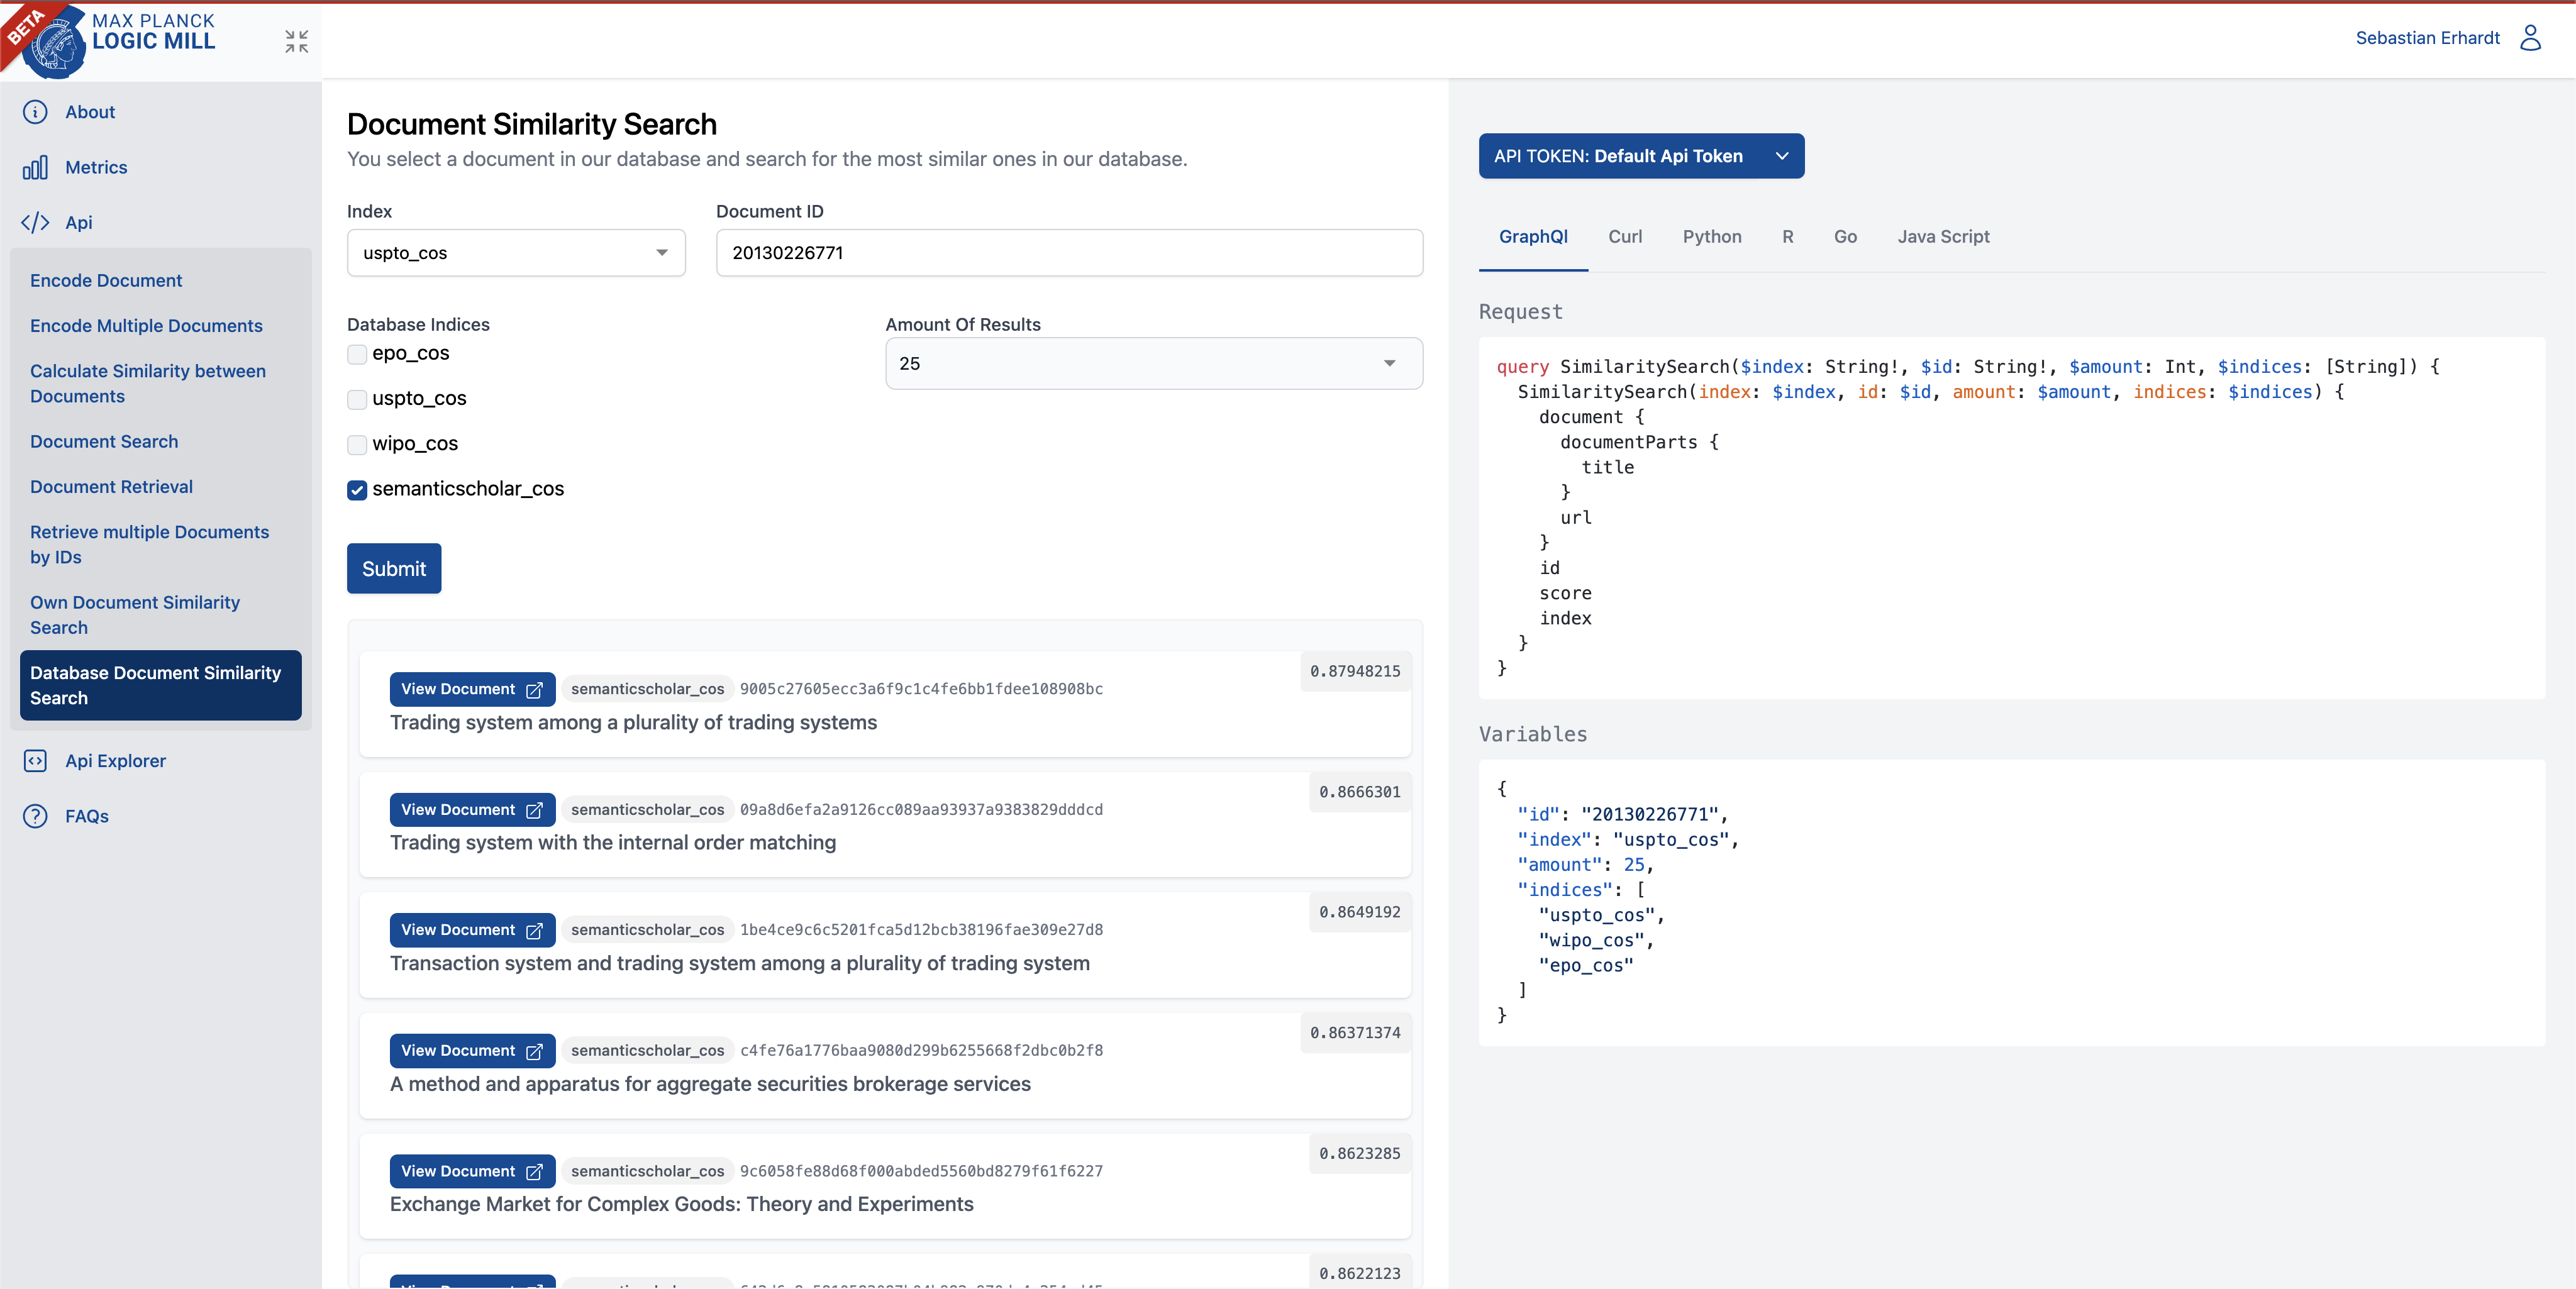Switch to the Curl tab
This screenshot has height=1289, width=2576.
tap(1625, 237)
